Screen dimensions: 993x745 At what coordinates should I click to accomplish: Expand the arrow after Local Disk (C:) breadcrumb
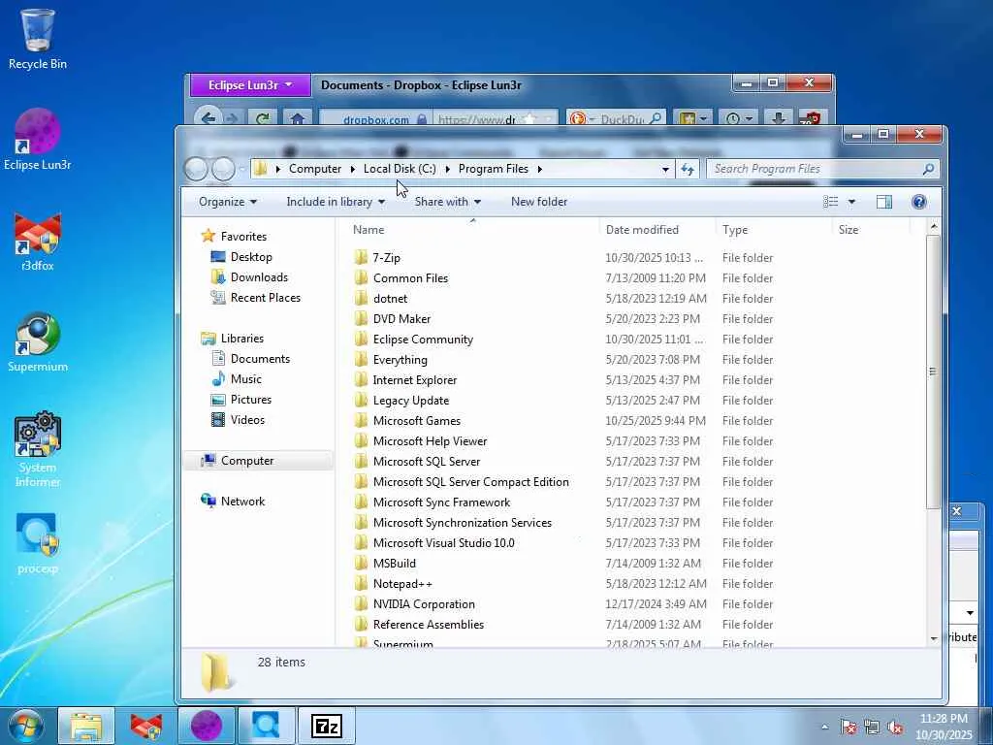pyautogui.click(x=448, y=169)
